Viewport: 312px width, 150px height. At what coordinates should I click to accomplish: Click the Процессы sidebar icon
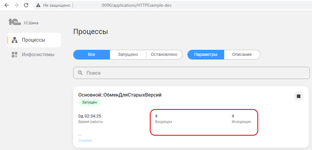(14, 40)
